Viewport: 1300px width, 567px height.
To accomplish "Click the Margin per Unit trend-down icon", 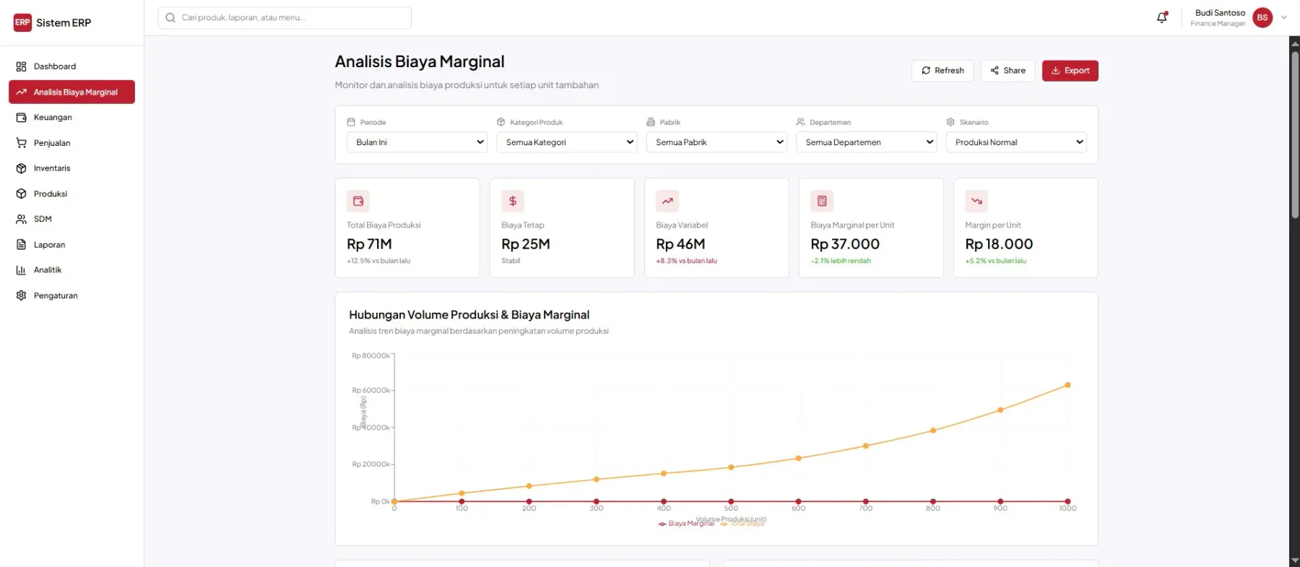I will pyautogui.click(x=976, y=201).
